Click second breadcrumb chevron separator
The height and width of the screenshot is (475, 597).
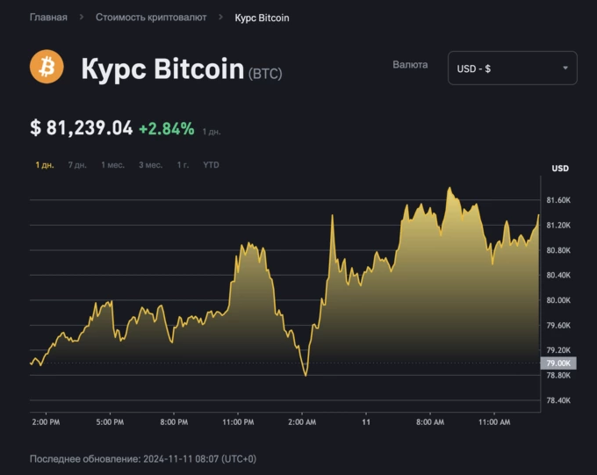[x=220, y=18]
